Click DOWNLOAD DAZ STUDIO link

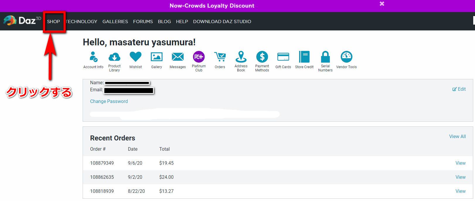click(222, 21)
